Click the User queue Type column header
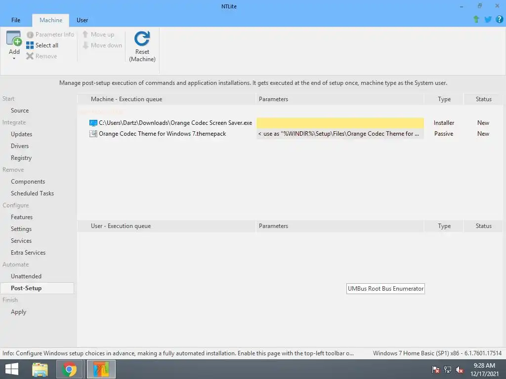This screenshot has width=506, height=379. pos(444,226)
